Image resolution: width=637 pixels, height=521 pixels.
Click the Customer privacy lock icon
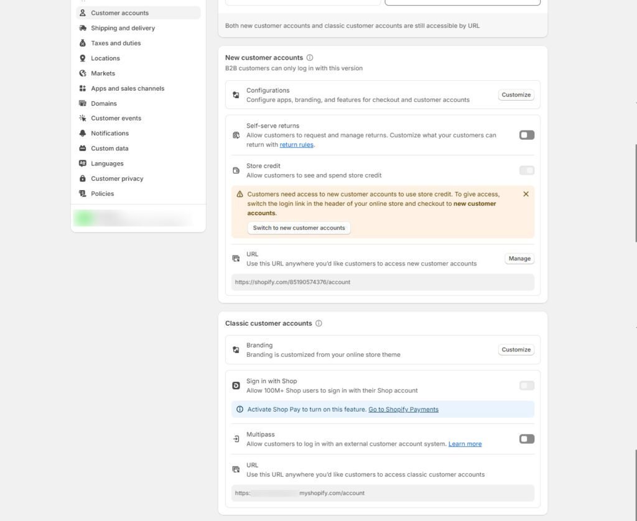coord(83,178)
